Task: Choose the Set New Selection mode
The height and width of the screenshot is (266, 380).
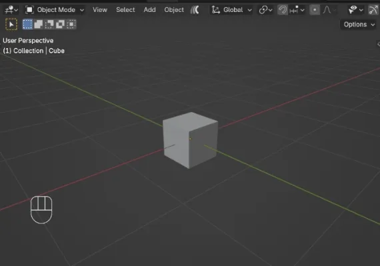Action: (27, 24)
